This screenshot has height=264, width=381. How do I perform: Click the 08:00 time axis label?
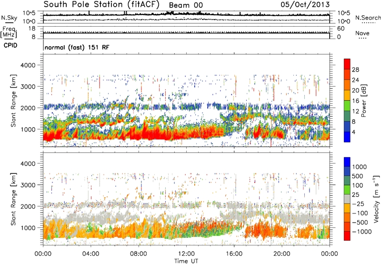pyautogui.click(x=139, y=254)
